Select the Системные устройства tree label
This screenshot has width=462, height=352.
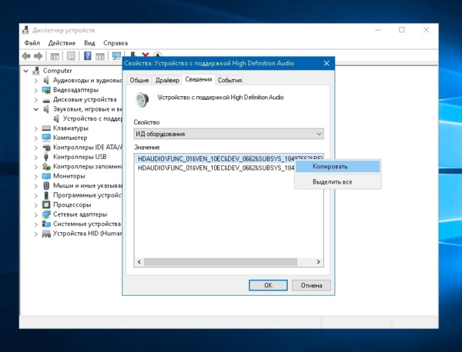(x=87, y=224)
